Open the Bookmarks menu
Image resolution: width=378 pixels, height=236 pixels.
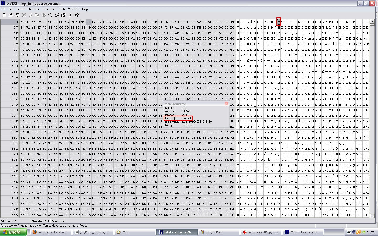(49, 9)
